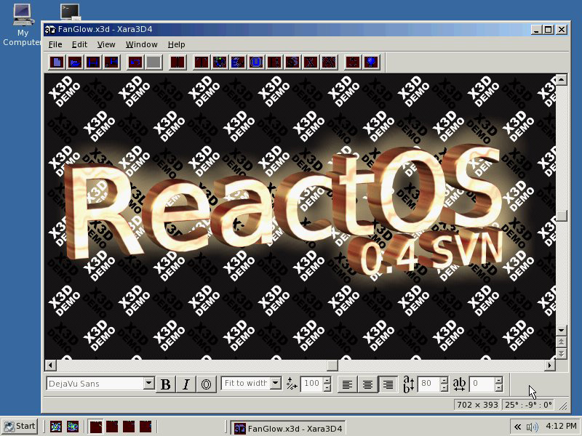The width and height of the screenshot is (582, 436).
Task: Open the Help menu
Action: coord(176,44)
